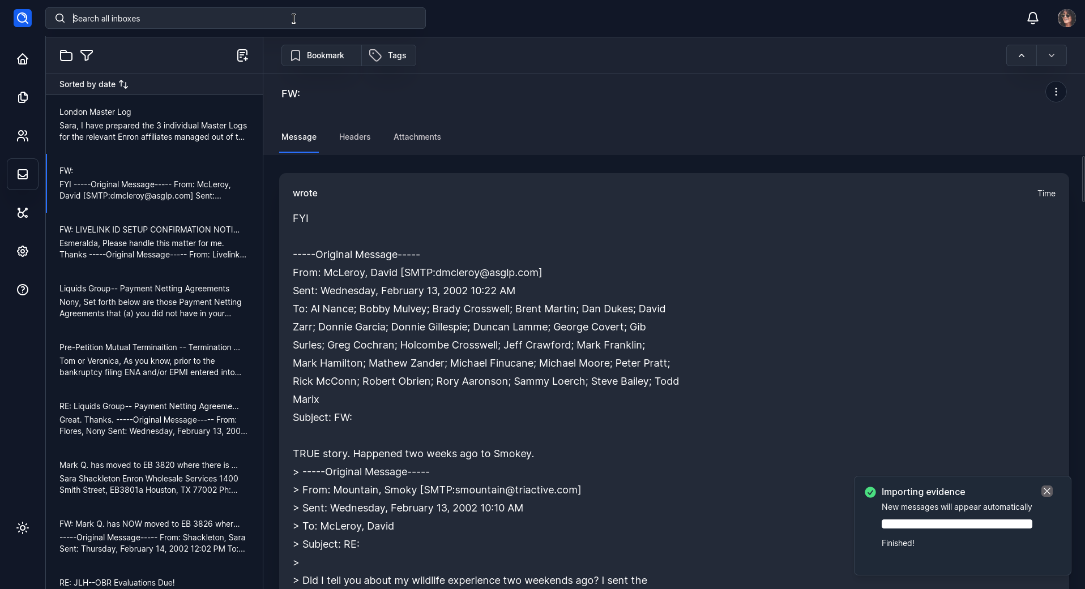The image size is (1085, 589).
Task: Open the home icon in sidebar
Action: click(23, 59)
